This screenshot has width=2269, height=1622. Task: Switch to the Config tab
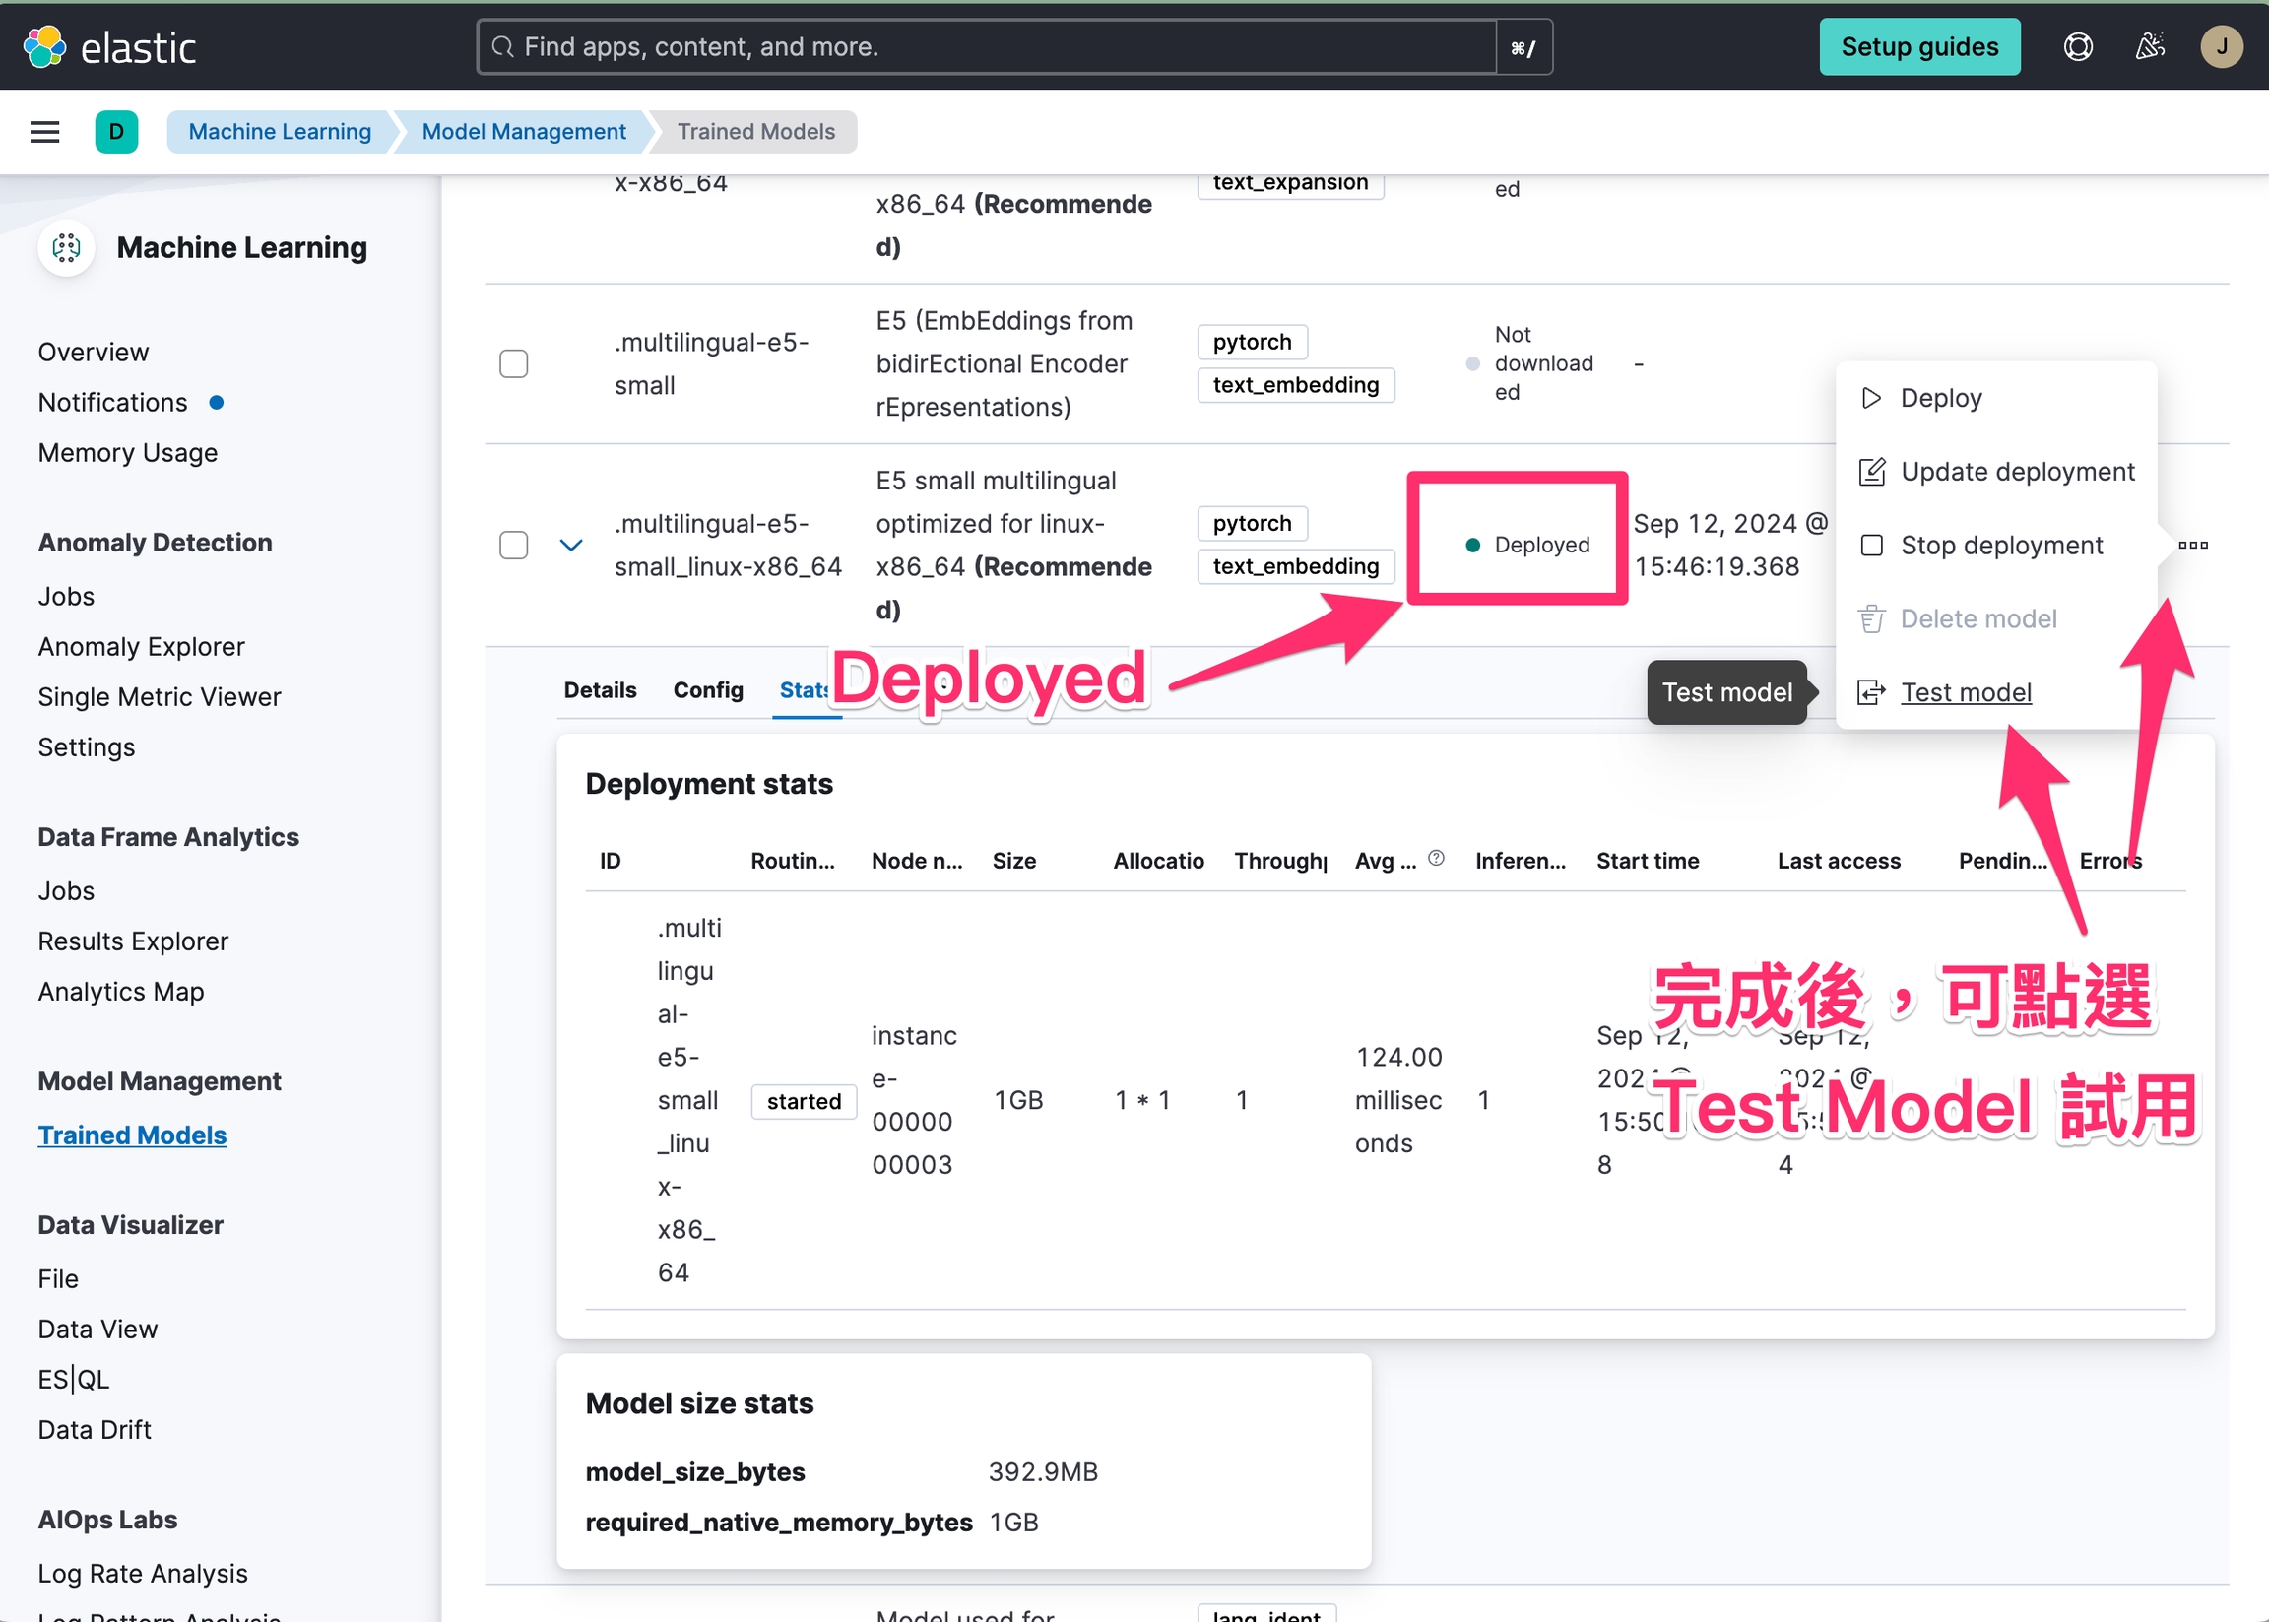(x=707, y=690)
